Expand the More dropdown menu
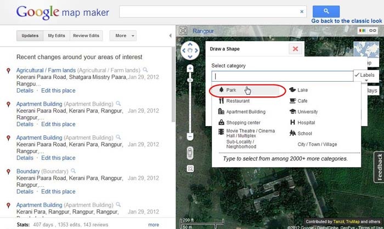The height and width of the screenshot is (229, 384). tap(123, 36)
